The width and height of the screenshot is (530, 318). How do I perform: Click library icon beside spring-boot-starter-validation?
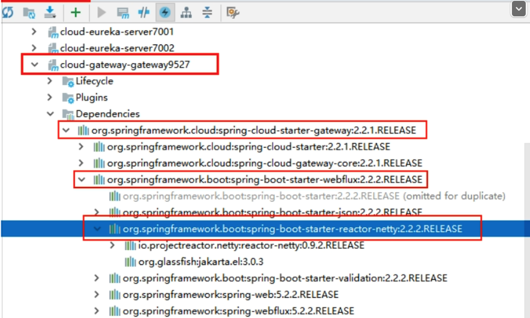coord(115,278)
